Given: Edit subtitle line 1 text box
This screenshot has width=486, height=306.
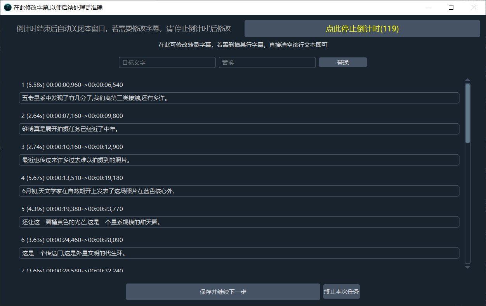Looking at the screenshot, I should click(239, 98).
